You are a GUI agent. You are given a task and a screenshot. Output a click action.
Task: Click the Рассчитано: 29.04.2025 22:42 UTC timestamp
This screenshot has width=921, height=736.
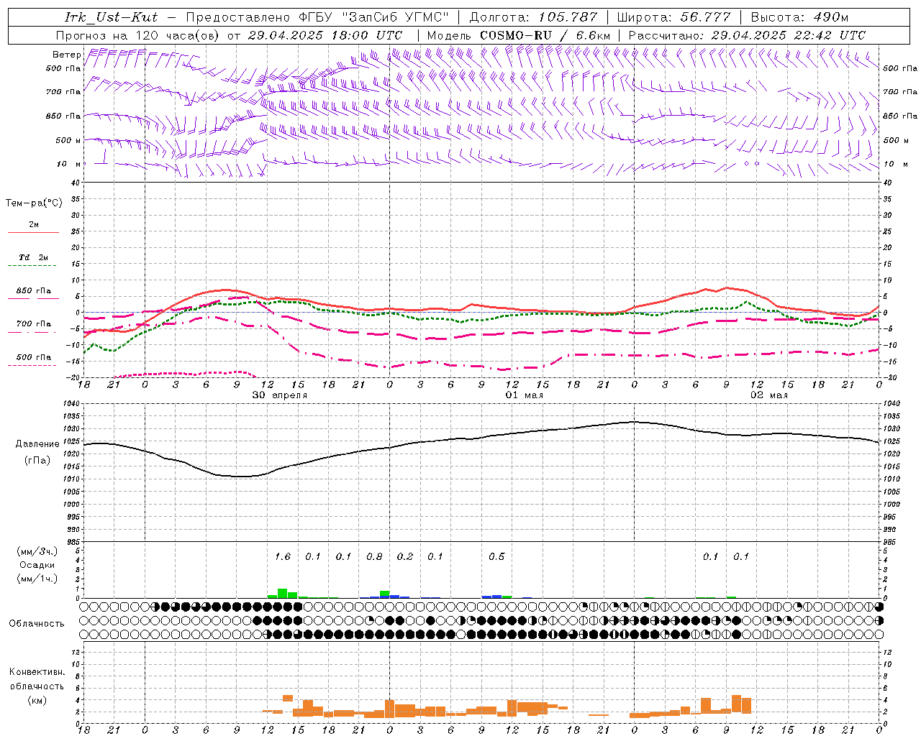[x=747, y=35]
